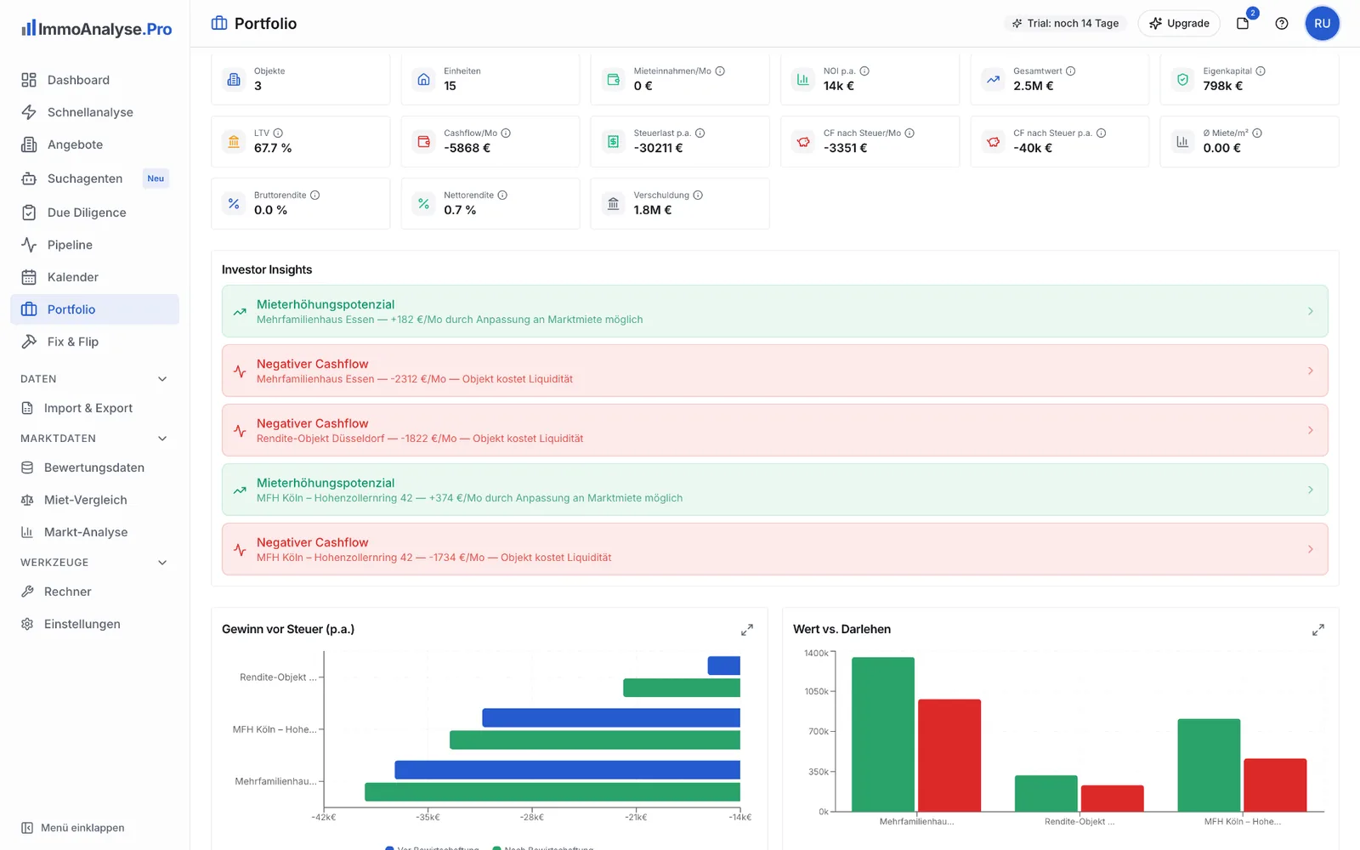
Task: Click the Objekte stat card
Action: pos(300,79)
